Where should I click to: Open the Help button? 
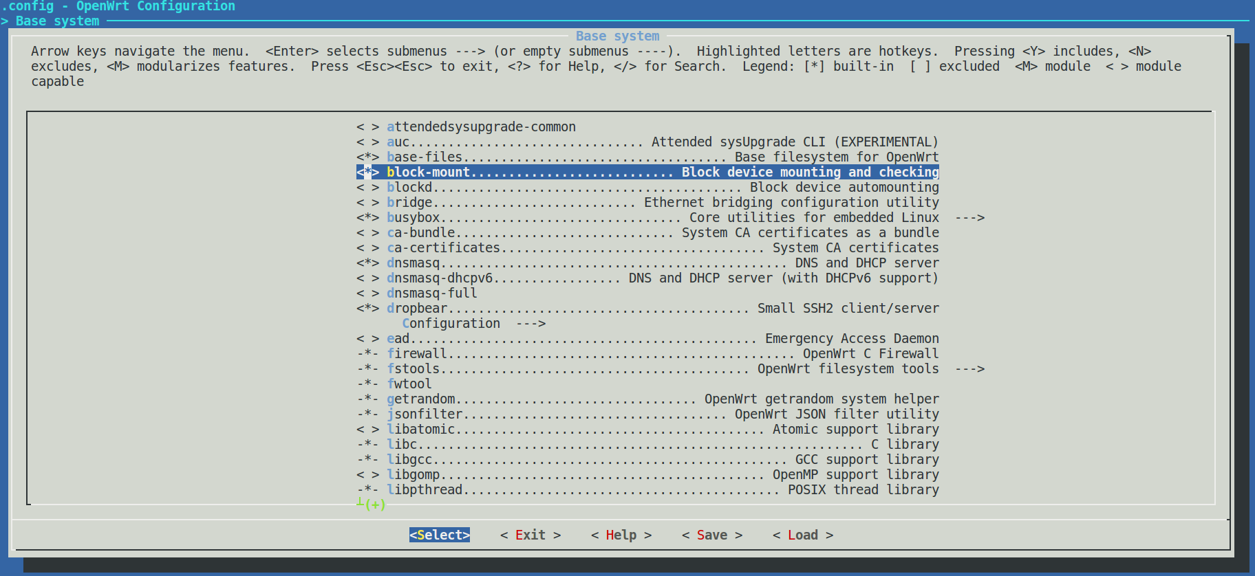(x=621, y=535)
